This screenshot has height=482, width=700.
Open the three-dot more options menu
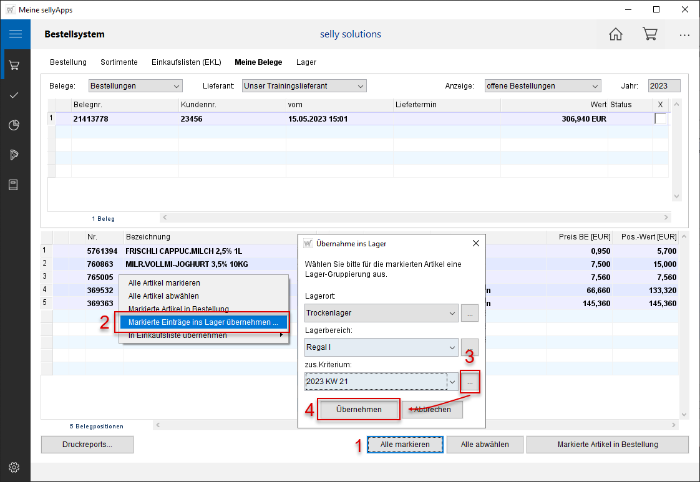tap(684, 35)
